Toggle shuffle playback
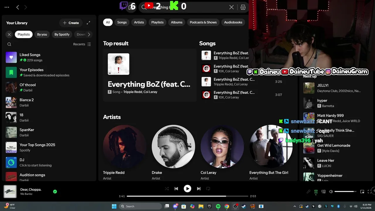375x211 pixels. coord(167,189)
